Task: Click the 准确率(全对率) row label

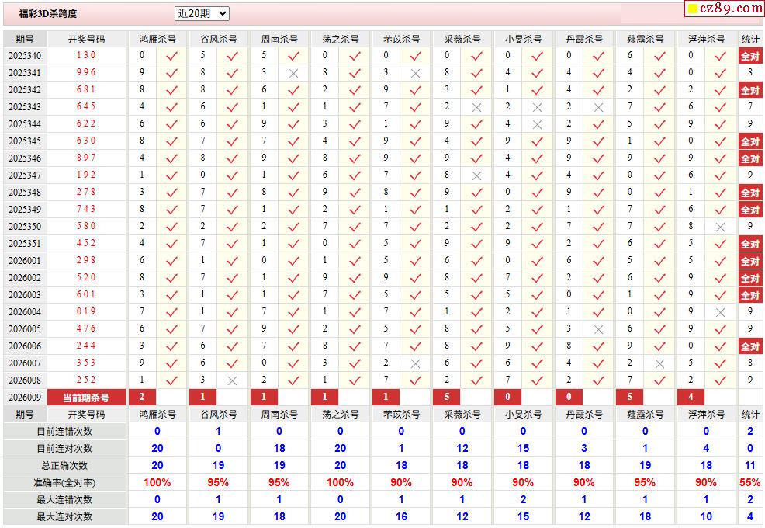Action: click(x=64, y=483)
